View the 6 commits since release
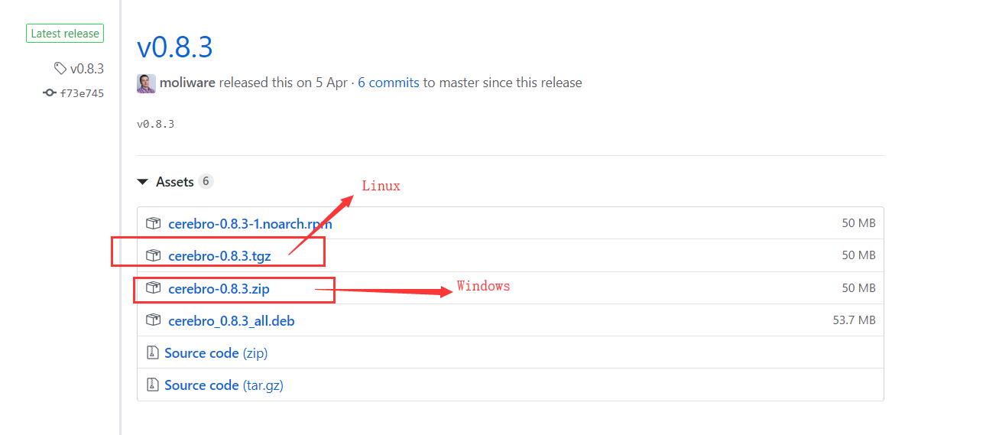 tap(388, 83)
